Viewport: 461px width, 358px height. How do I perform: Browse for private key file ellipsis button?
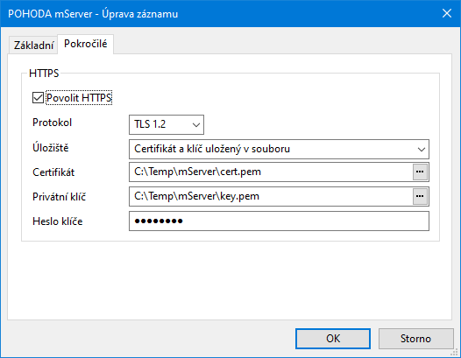tap(420, 196)
